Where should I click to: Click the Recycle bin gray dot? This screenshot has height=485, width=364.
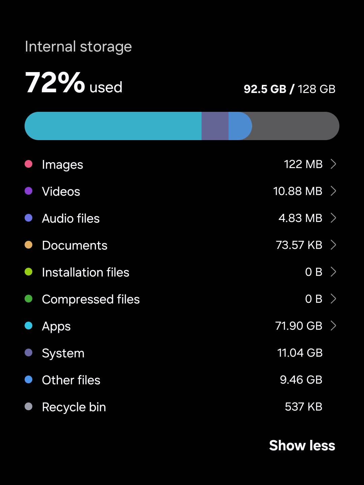(29, 407)
